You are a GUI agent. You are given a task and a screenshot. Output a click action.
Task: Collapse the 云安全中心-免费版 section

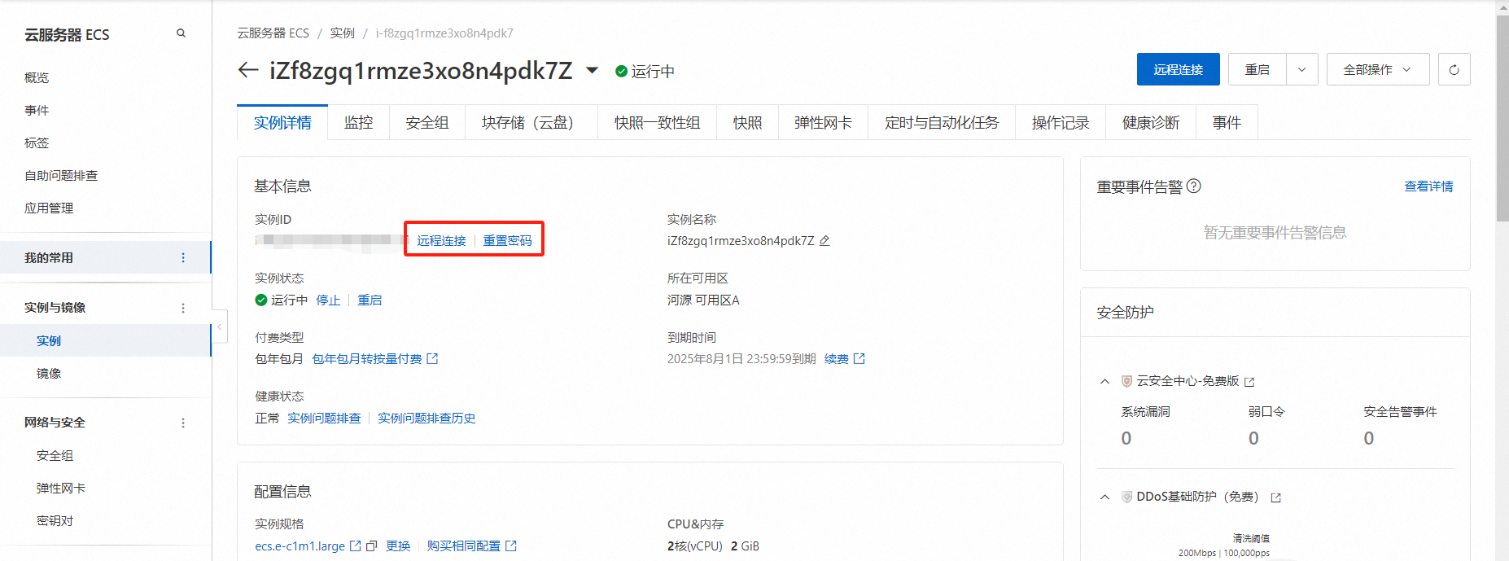pos(1104,381)
